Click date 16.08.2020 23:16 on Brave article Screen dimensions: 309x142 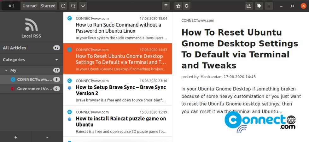153,81
